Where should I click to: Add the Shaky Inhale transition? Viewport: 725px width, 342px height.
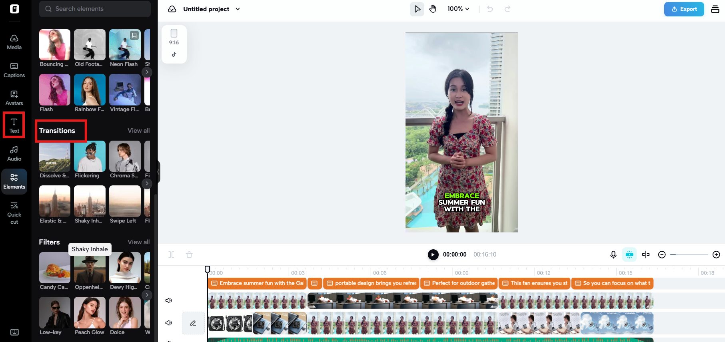tap(90, 201)
